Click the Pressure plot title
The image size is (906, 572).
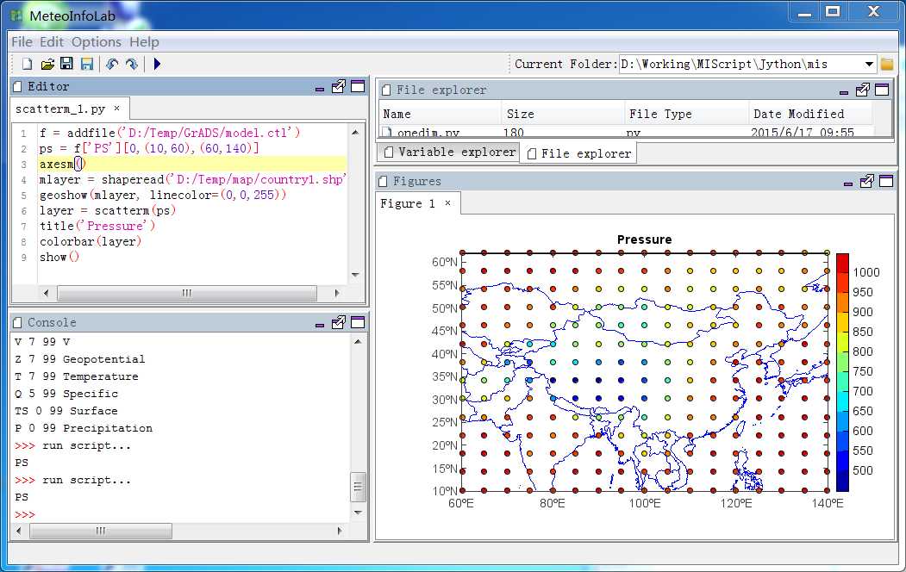coord(644,239)
